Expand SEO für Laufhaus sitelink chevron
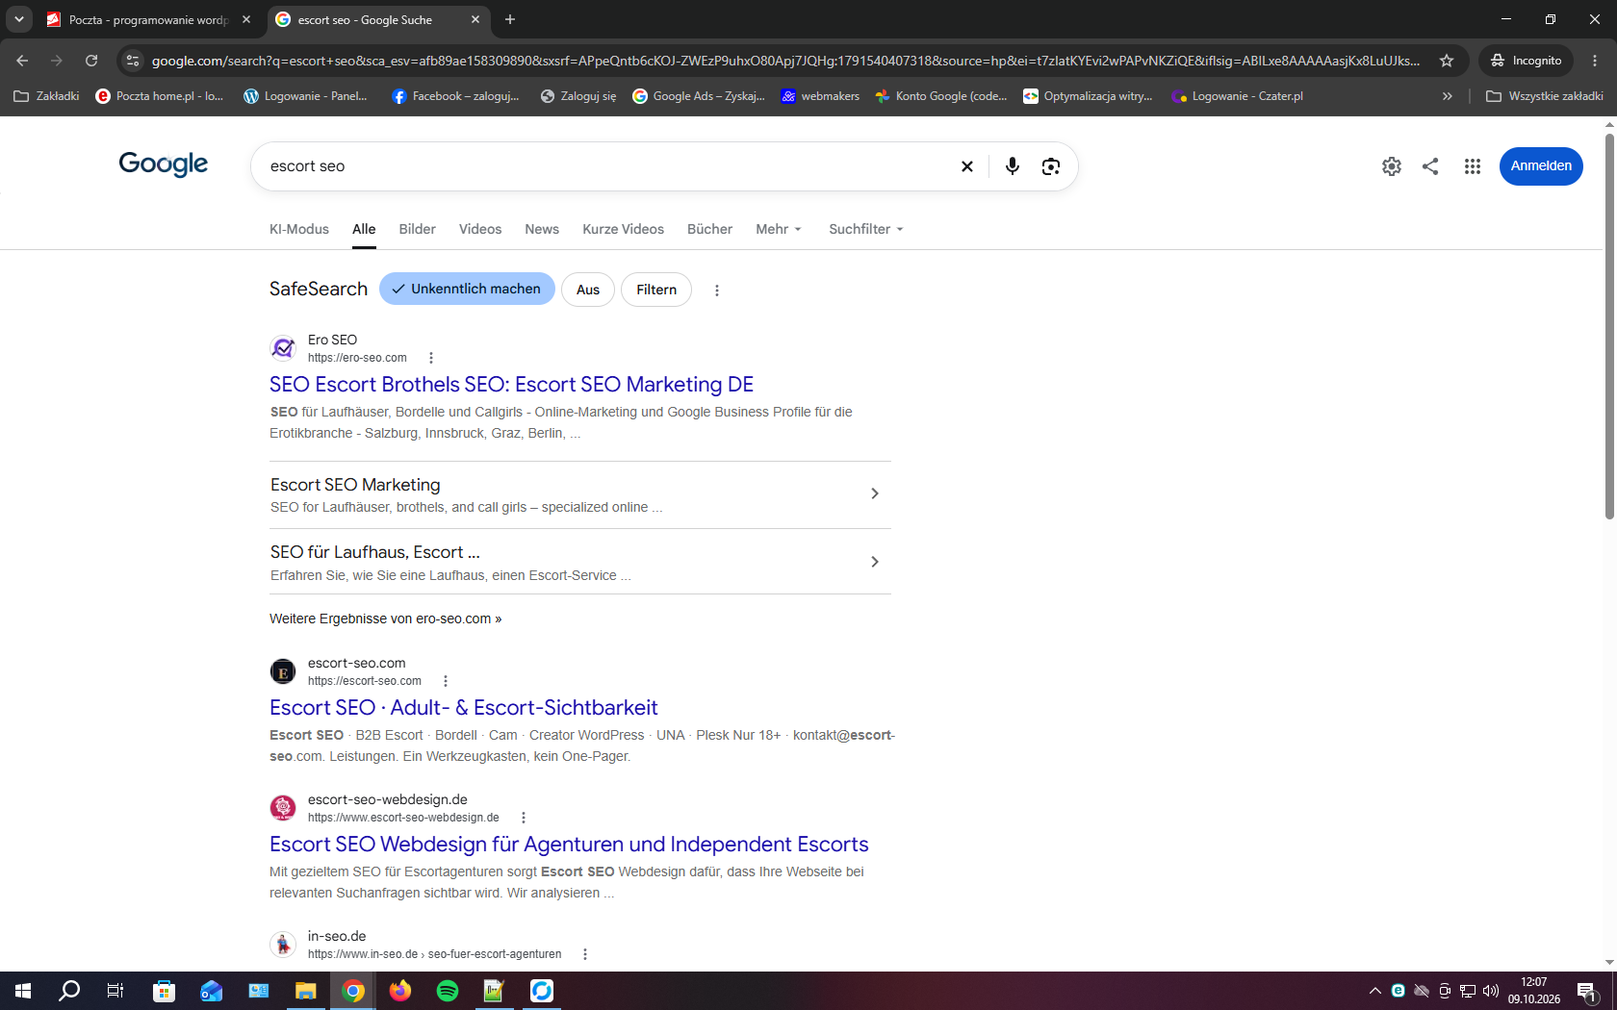 click(875, 562)
